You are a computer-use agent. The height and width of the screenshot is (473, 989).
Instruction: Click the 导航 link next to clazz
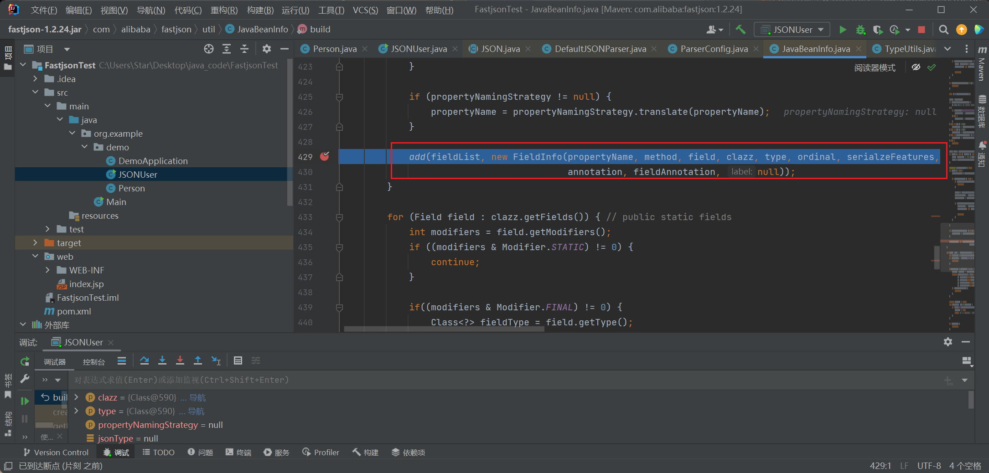pos(197,397)
